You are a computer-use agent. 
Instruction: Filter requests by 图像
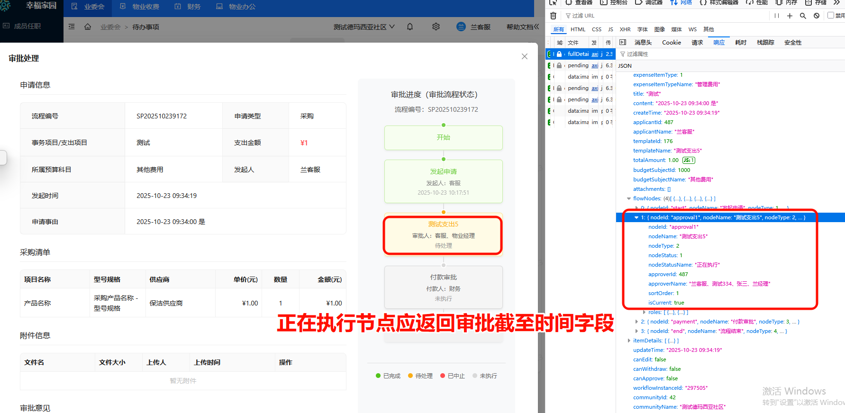click(660, 29)
